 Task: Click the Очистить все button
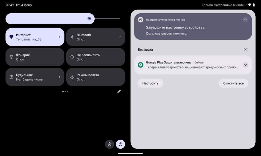point(233,83)
